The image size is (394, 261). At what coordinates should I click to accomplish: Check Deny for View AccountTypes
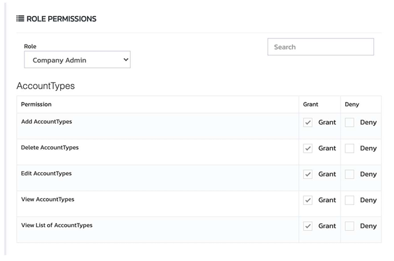click(349, 200)
